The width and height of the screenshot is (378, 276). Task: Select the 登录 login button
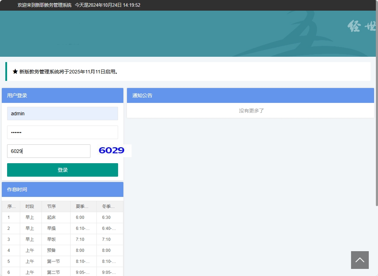click(62, 170)
